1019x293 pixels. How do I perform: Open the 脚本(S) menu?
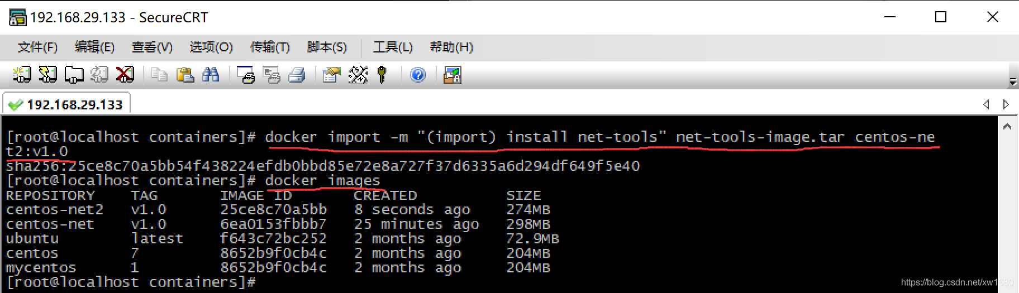tap(327, 47)
